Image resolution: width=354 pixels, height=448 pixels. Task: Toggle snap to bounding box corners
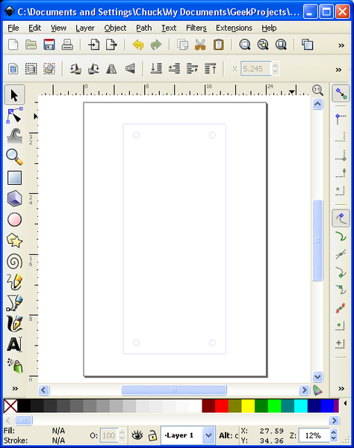341,156
